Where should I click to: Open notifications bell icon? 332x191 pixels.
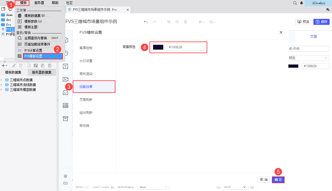coord(302,3)
